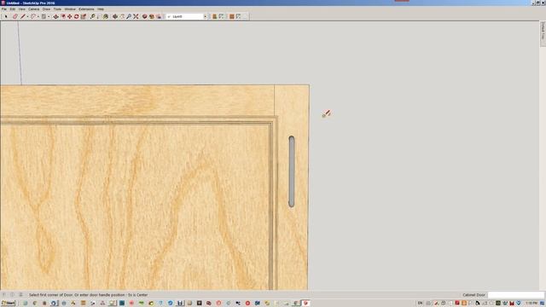
Task: Open the 3D Warehouse
Action: point(144,16)
